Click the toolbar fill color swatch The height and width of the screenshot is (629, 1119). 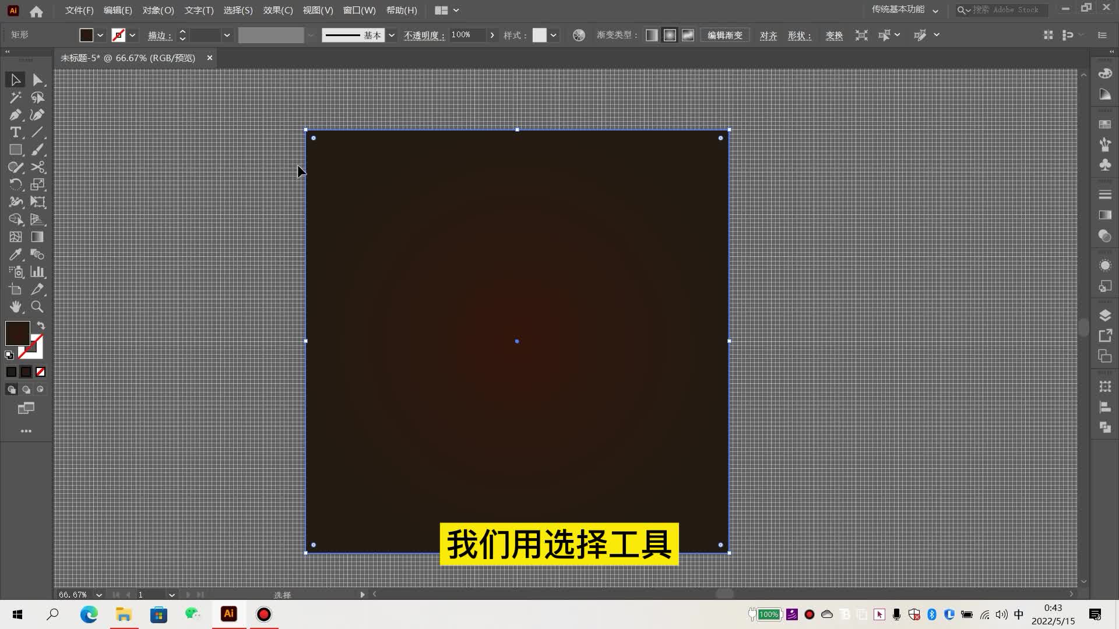[17, 333]
